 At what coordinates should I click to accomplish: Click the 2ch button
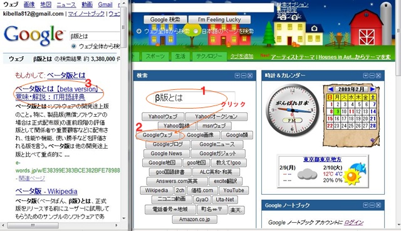pyautogui.click(x=180, y=190)
